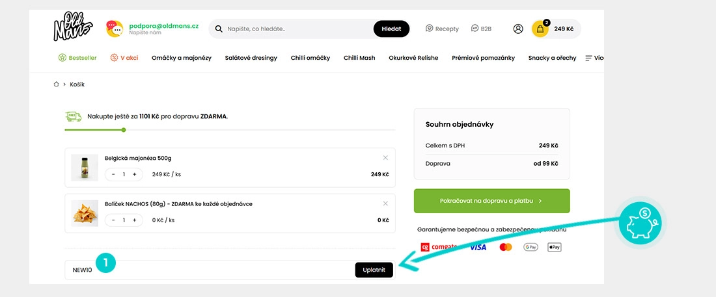Click the Hledat search button
The image size is (716, 297).
[391, 29]
